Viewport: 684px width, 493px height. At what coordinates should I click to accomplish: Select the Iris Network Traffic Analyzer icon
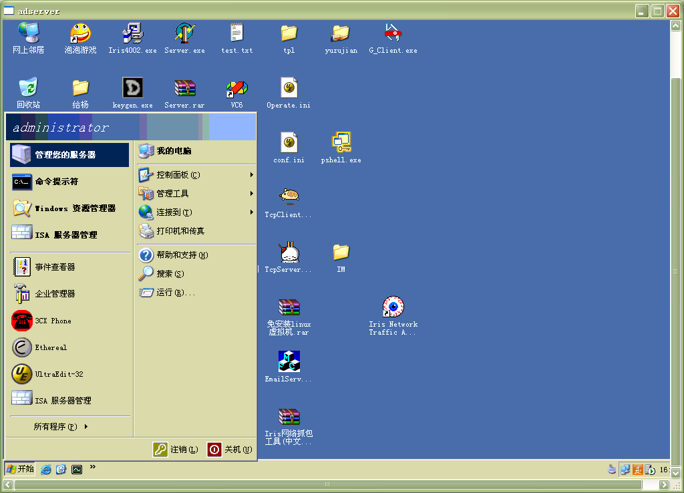tap(393, 307)
